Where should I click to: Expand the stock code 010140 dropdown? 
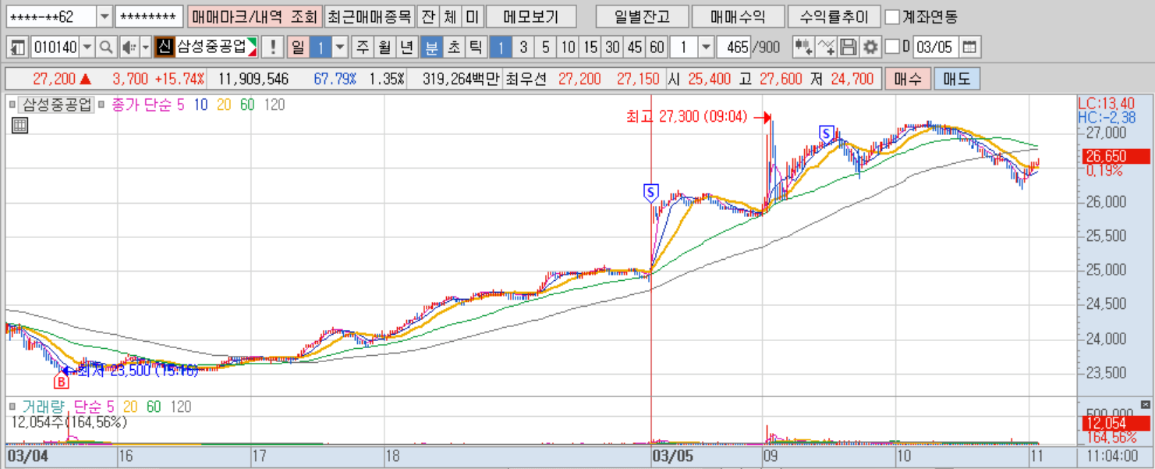(87, 47)
